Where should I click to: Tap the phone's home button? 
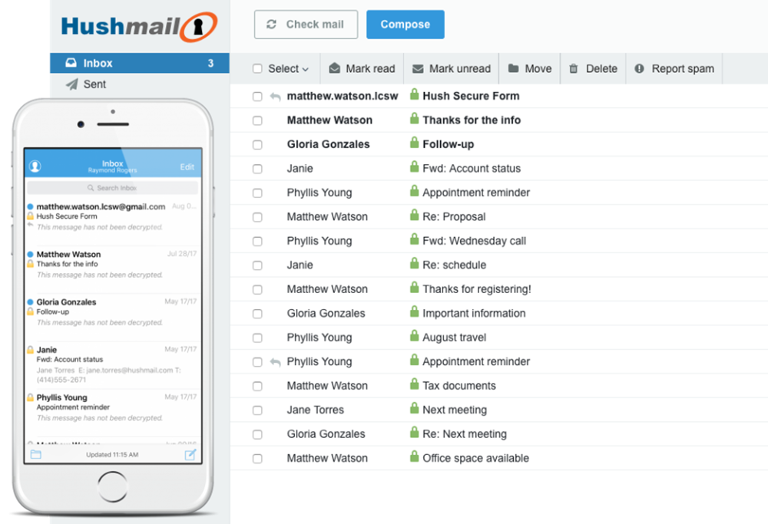113,486
